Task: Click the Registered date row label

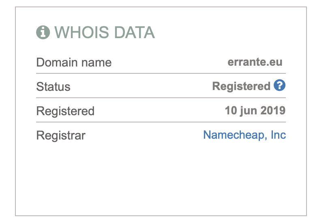Action: (65, 111)
